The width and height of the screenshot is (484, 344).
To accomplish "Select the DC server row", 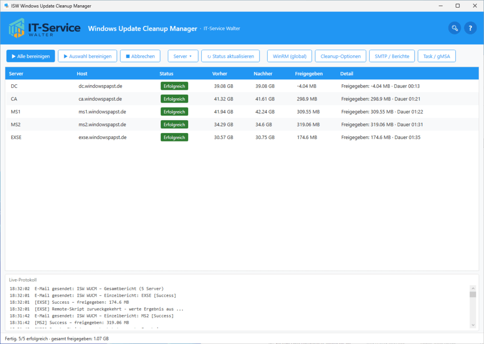I will [242, 86].
